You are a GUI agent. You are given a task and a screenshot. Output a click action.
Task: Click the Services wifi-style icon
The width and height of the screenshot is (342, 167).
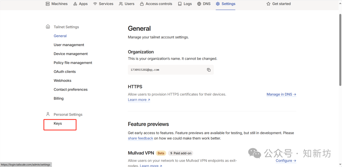tap(95, 4)
